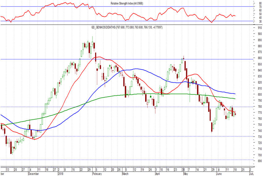
Task: Click the 13 date label
Action: 8,170
